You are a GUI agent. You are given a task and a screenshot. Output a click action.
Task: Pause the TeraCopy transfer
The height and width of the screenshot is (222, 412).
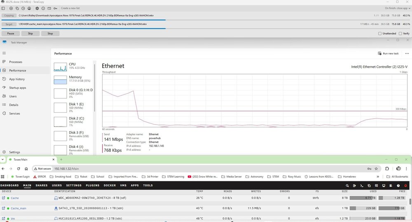coord(11,34)
